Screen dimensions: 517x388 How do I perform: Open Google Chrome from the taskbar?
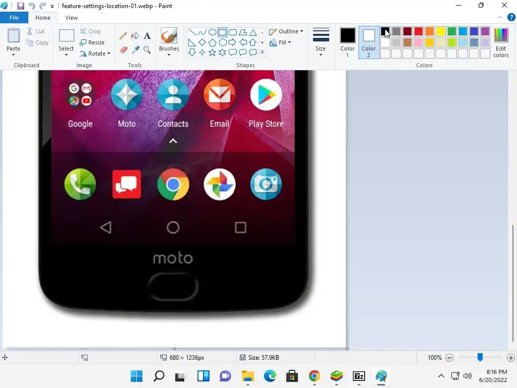click(314, 376)
